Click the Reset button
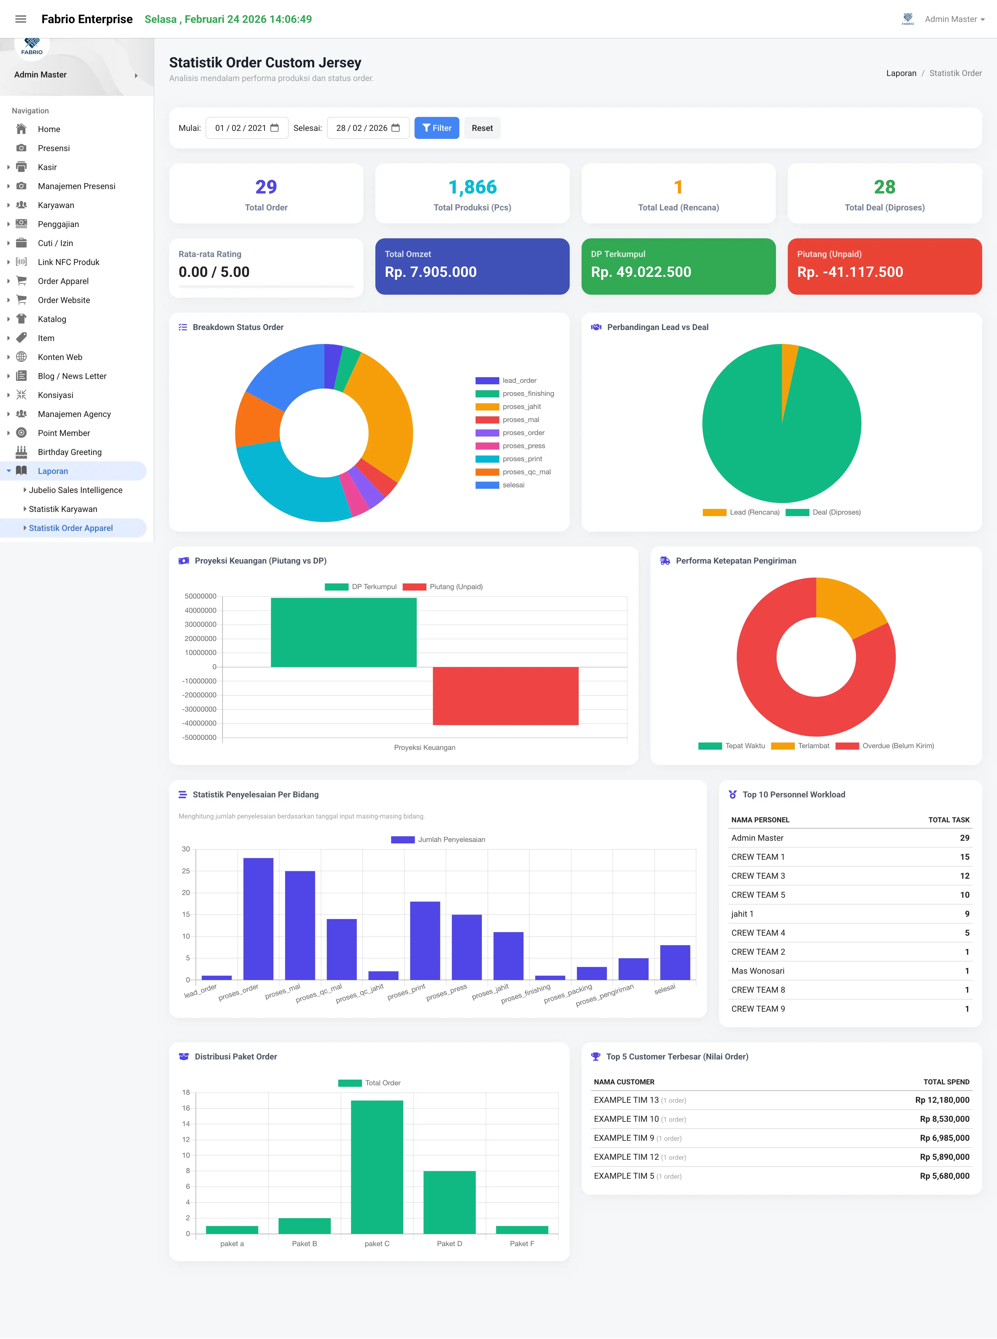This screenshot has height=1339, width=997. pos(482,128)
